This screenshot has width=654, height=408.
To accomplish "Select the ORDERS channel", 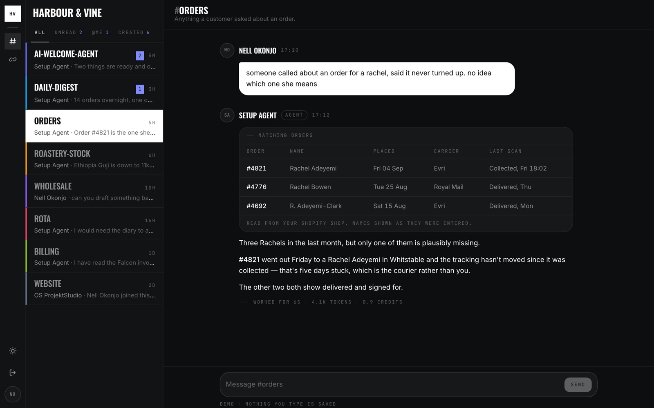I will click(94, 126).
